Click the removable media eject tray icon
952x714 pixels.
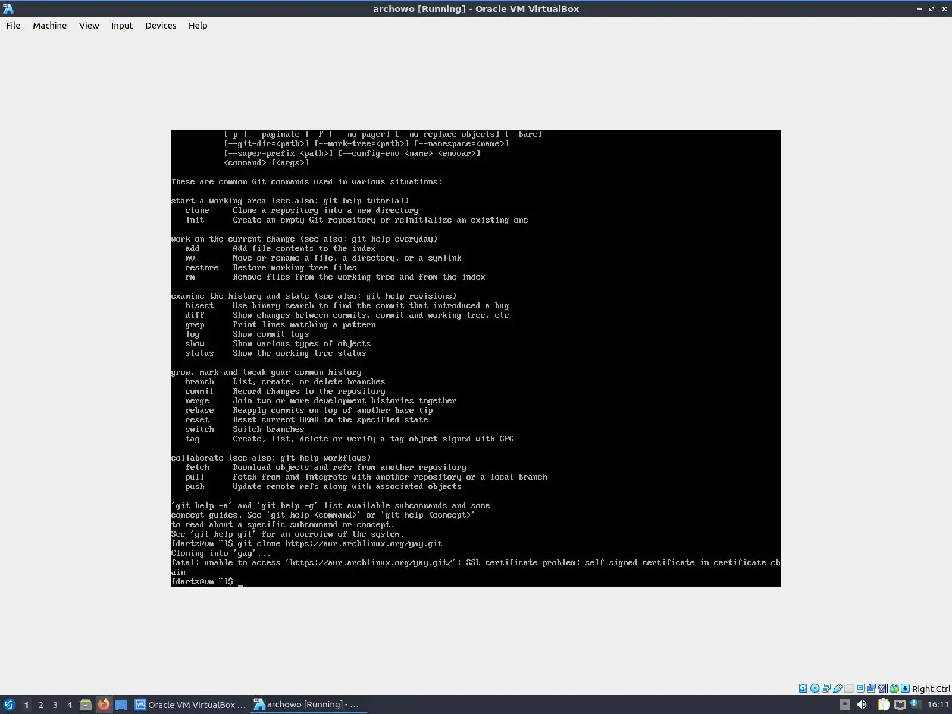point(844,704)
